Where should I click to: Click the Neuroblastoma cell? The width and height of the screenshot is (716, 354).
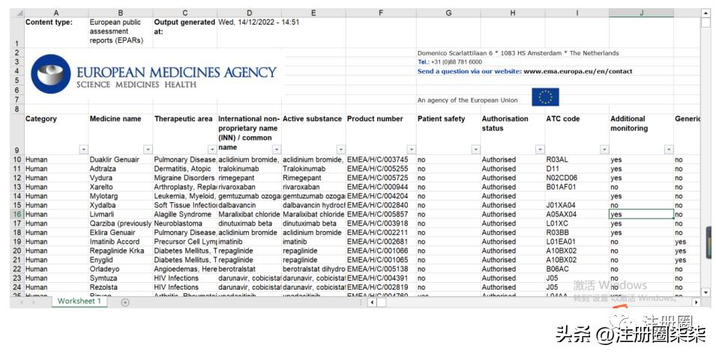(184, 223)
